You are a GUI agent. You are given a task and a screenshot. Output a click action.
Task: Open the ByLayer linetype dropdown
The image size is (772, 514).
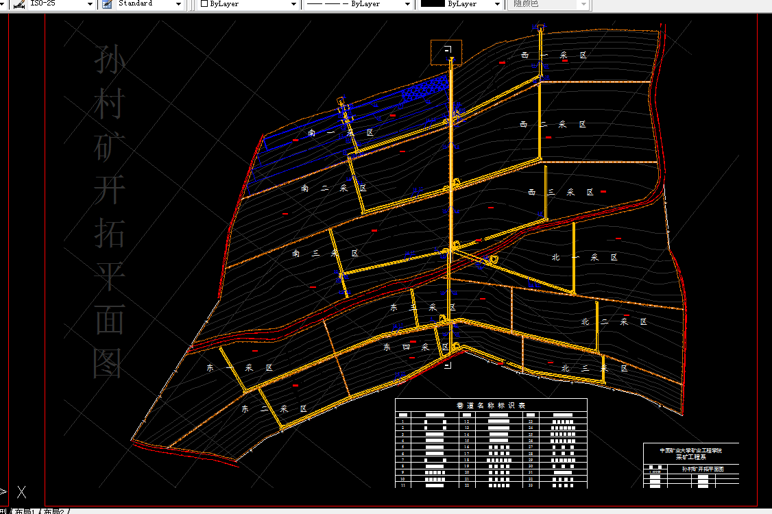tap(407, 4)
